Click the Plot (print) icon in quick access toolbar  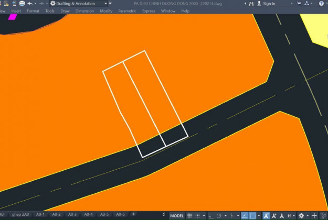pyautogui.click(x=22, y=4)
